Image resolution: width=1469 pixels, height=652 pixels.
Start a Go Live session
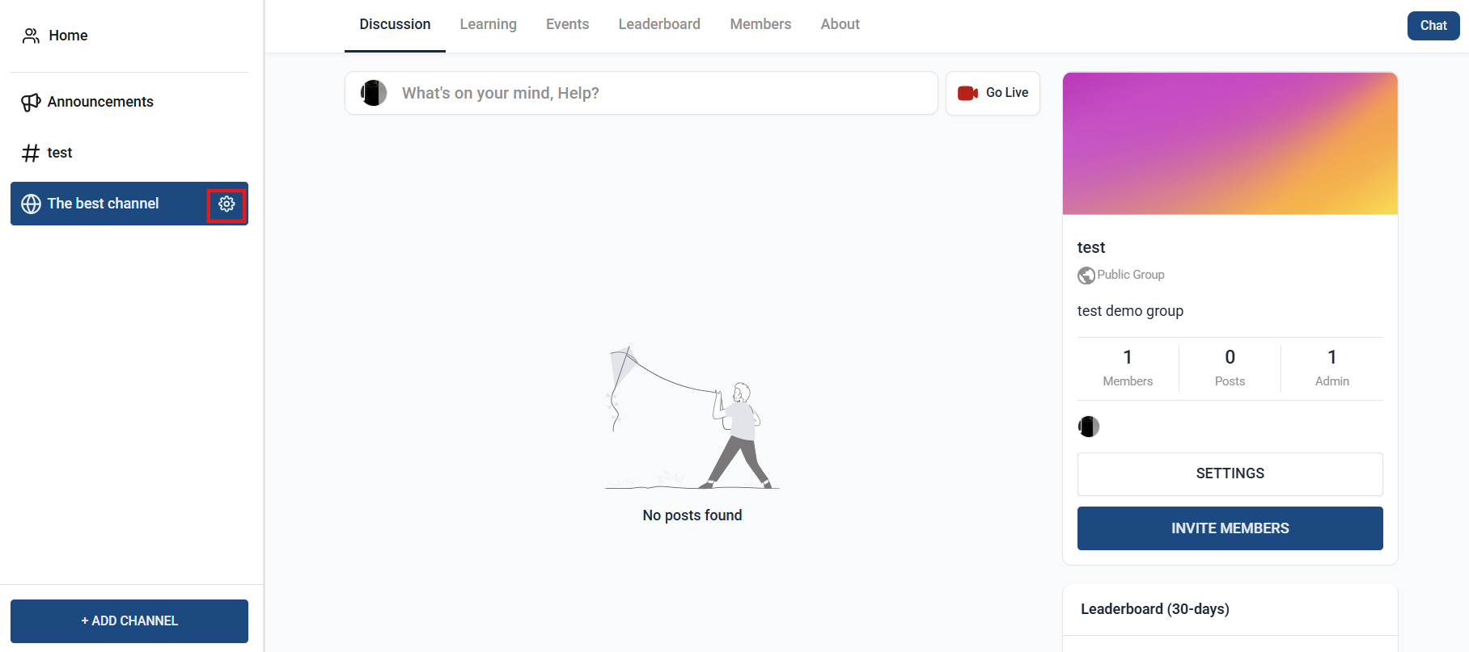pos(993,93)
